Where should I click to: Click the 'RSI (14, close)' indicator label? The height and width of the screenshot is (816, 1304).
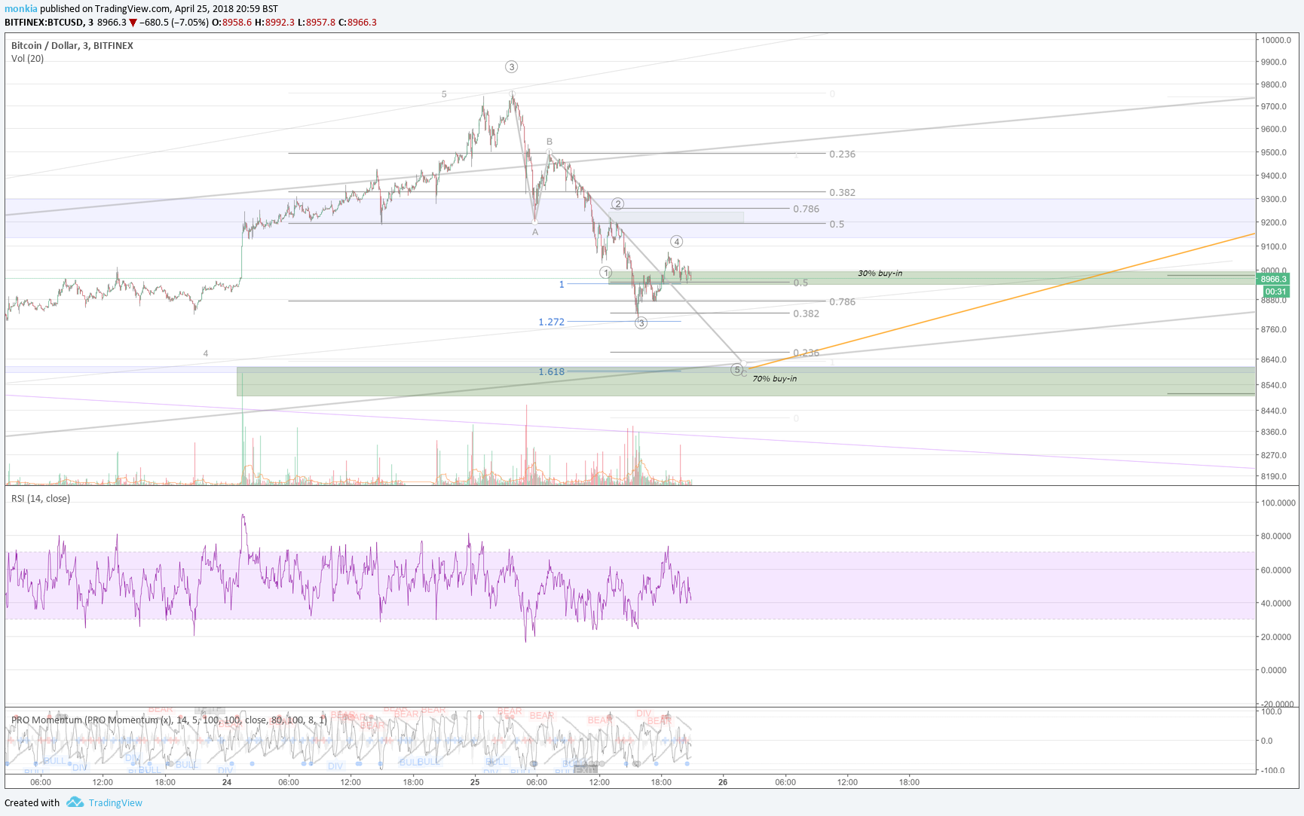[41, 499]
